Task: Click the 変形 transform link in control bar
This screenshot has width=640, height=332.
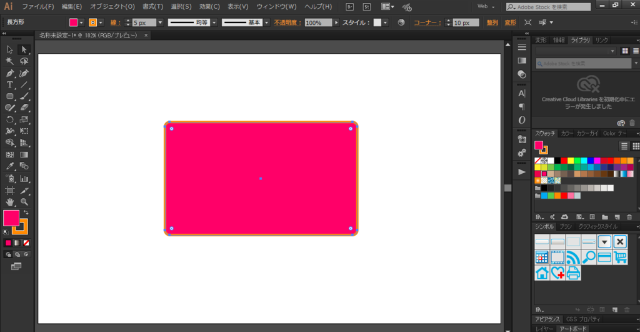Action: tap(510, 23)
